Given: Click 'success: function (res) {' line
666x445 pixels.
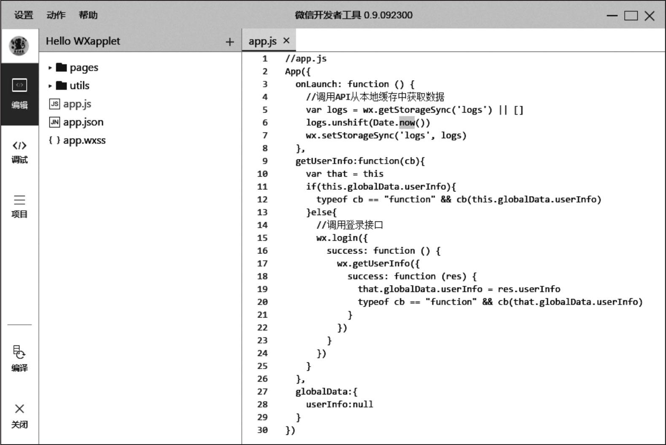Looking at the screenshot, I should click(412, 276).
